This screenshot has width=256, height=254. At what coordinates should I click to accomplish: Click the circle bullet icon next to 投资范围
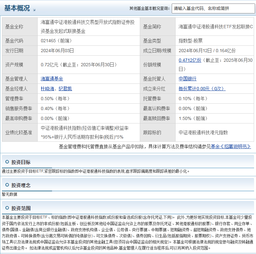7,208
